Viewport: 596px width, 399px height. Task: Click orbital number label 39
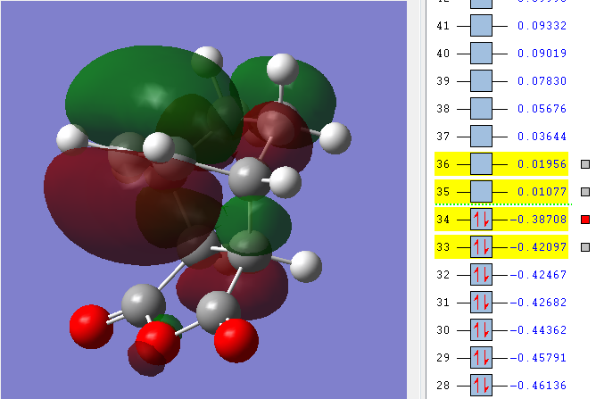coord(443,81)
